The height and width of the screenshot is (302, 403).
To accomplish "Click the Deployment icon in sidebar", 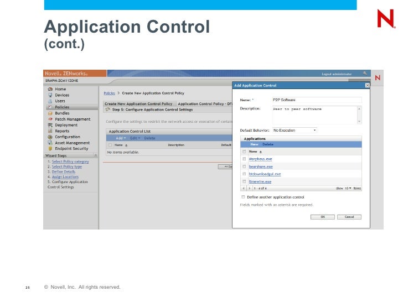I will tap(50, 125).
